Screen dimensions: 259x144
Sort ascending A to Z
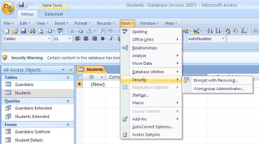click(x=210, y=31)
